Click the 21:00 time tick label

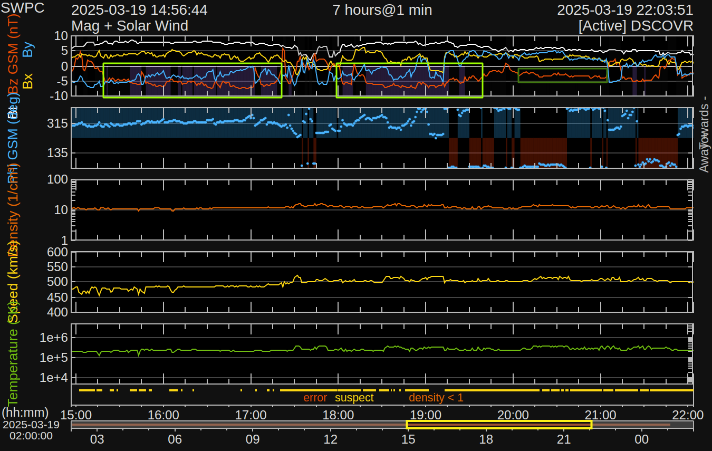(601, 414)
